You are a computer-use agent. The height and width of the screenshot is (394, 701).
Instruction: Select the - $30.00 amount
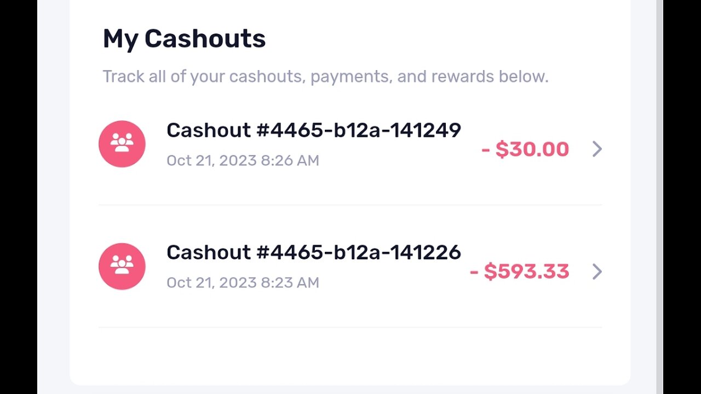pos(525,149)
